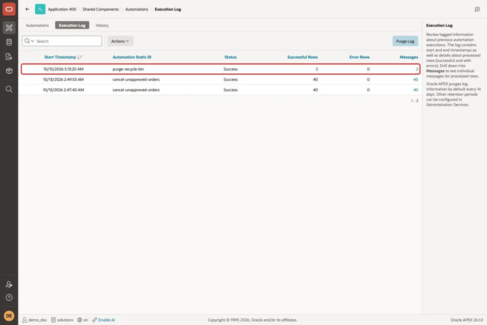This screenshot has height=325, width=487.
Task: Open Team Development icon in sidebar
Action: (9, 57)
